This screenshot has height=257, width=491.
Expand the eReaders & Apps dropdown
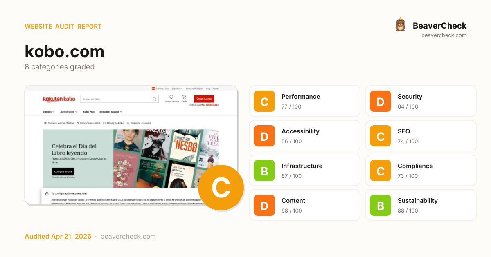(111, 111)
